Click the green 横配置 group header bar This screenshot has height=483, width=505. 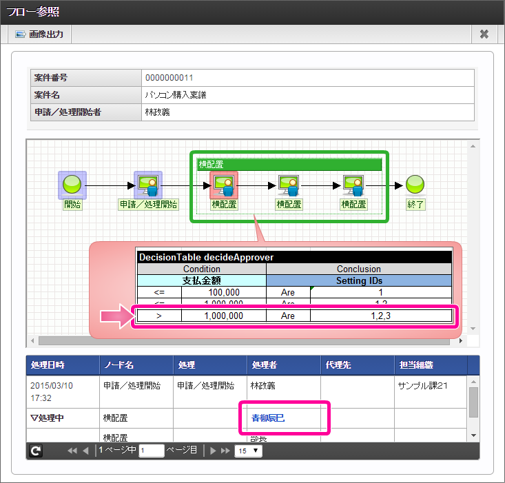coord(289,165)
